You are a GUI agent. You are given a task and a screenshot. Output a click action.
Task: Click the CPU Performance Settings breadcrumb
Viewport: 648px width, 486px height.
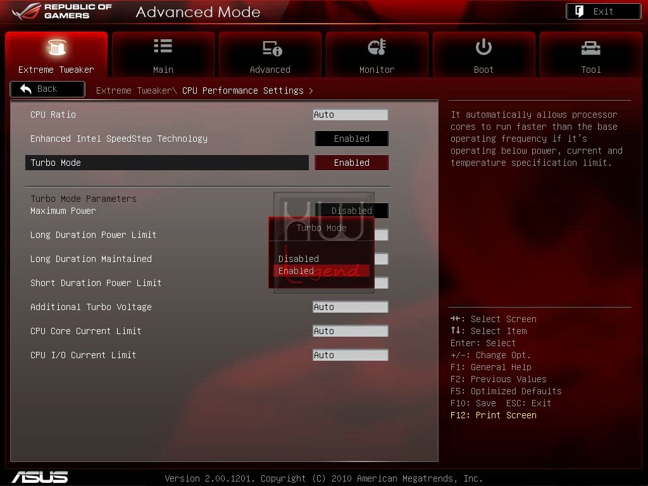coord(243,90)
